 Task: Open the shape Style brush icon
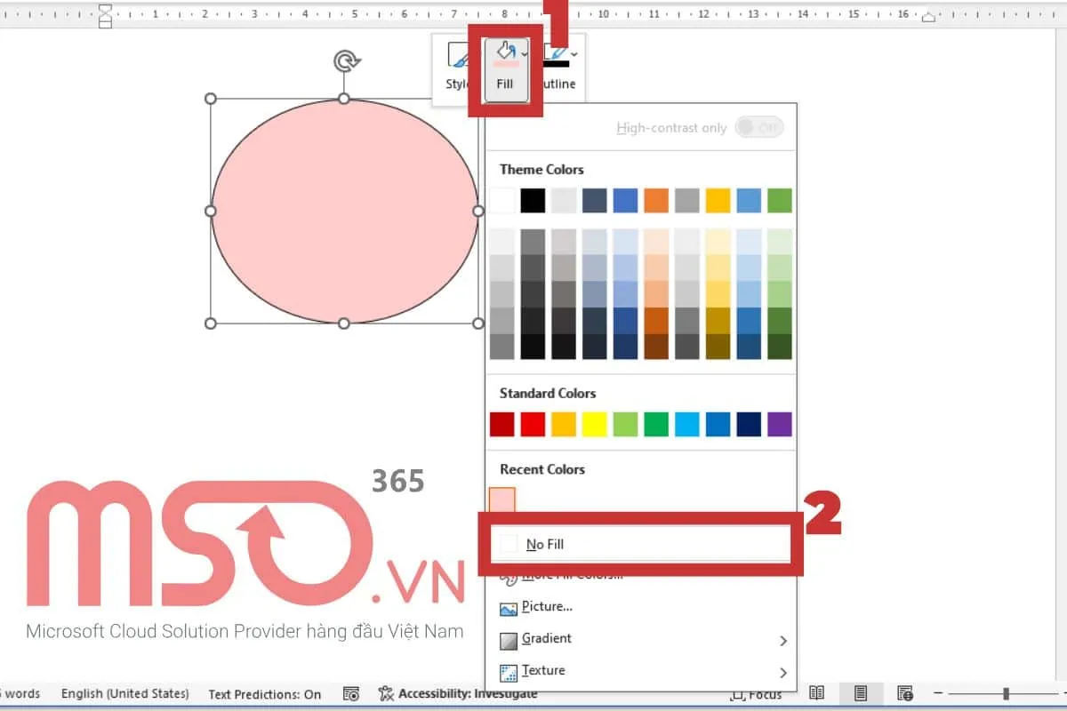458,59
